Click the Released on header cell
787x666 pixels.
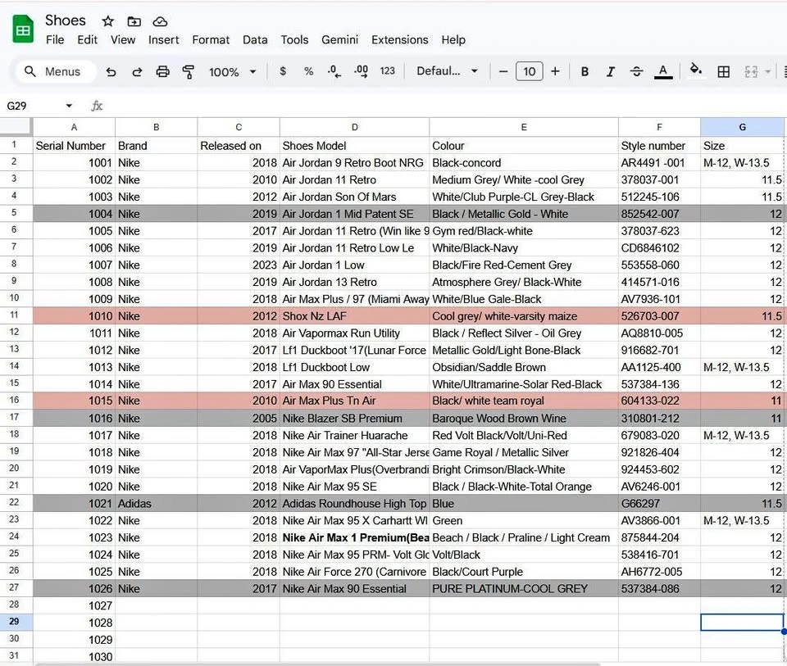pyautogui.click(x=239, y=146)
